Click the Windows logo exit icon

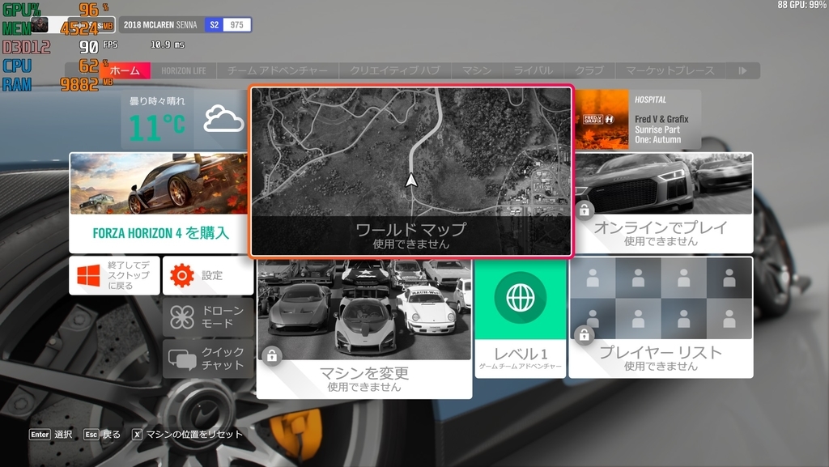point(88,276)
